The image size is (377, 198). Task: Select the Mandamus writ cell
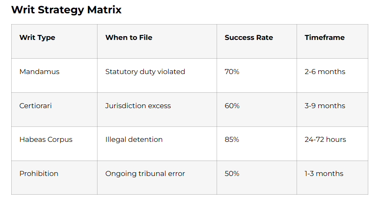coord(40,72)
